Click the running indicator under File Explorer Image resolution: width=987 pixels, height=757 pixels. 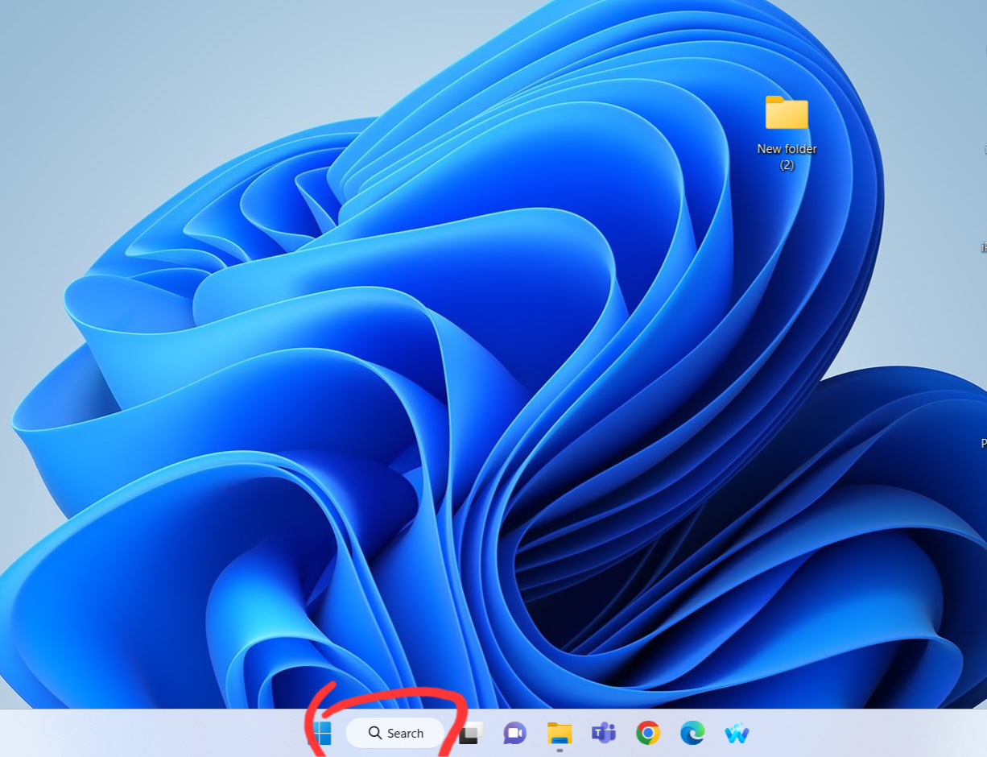[x=560, y=751]
